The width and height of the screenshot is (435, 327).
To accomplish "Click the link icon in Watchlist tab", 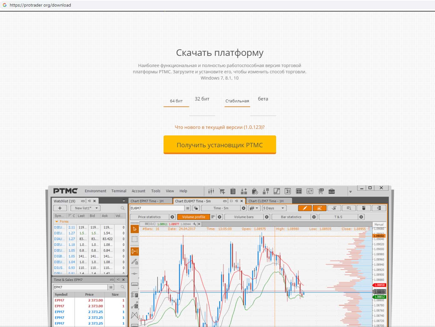I will coord(83,201).
